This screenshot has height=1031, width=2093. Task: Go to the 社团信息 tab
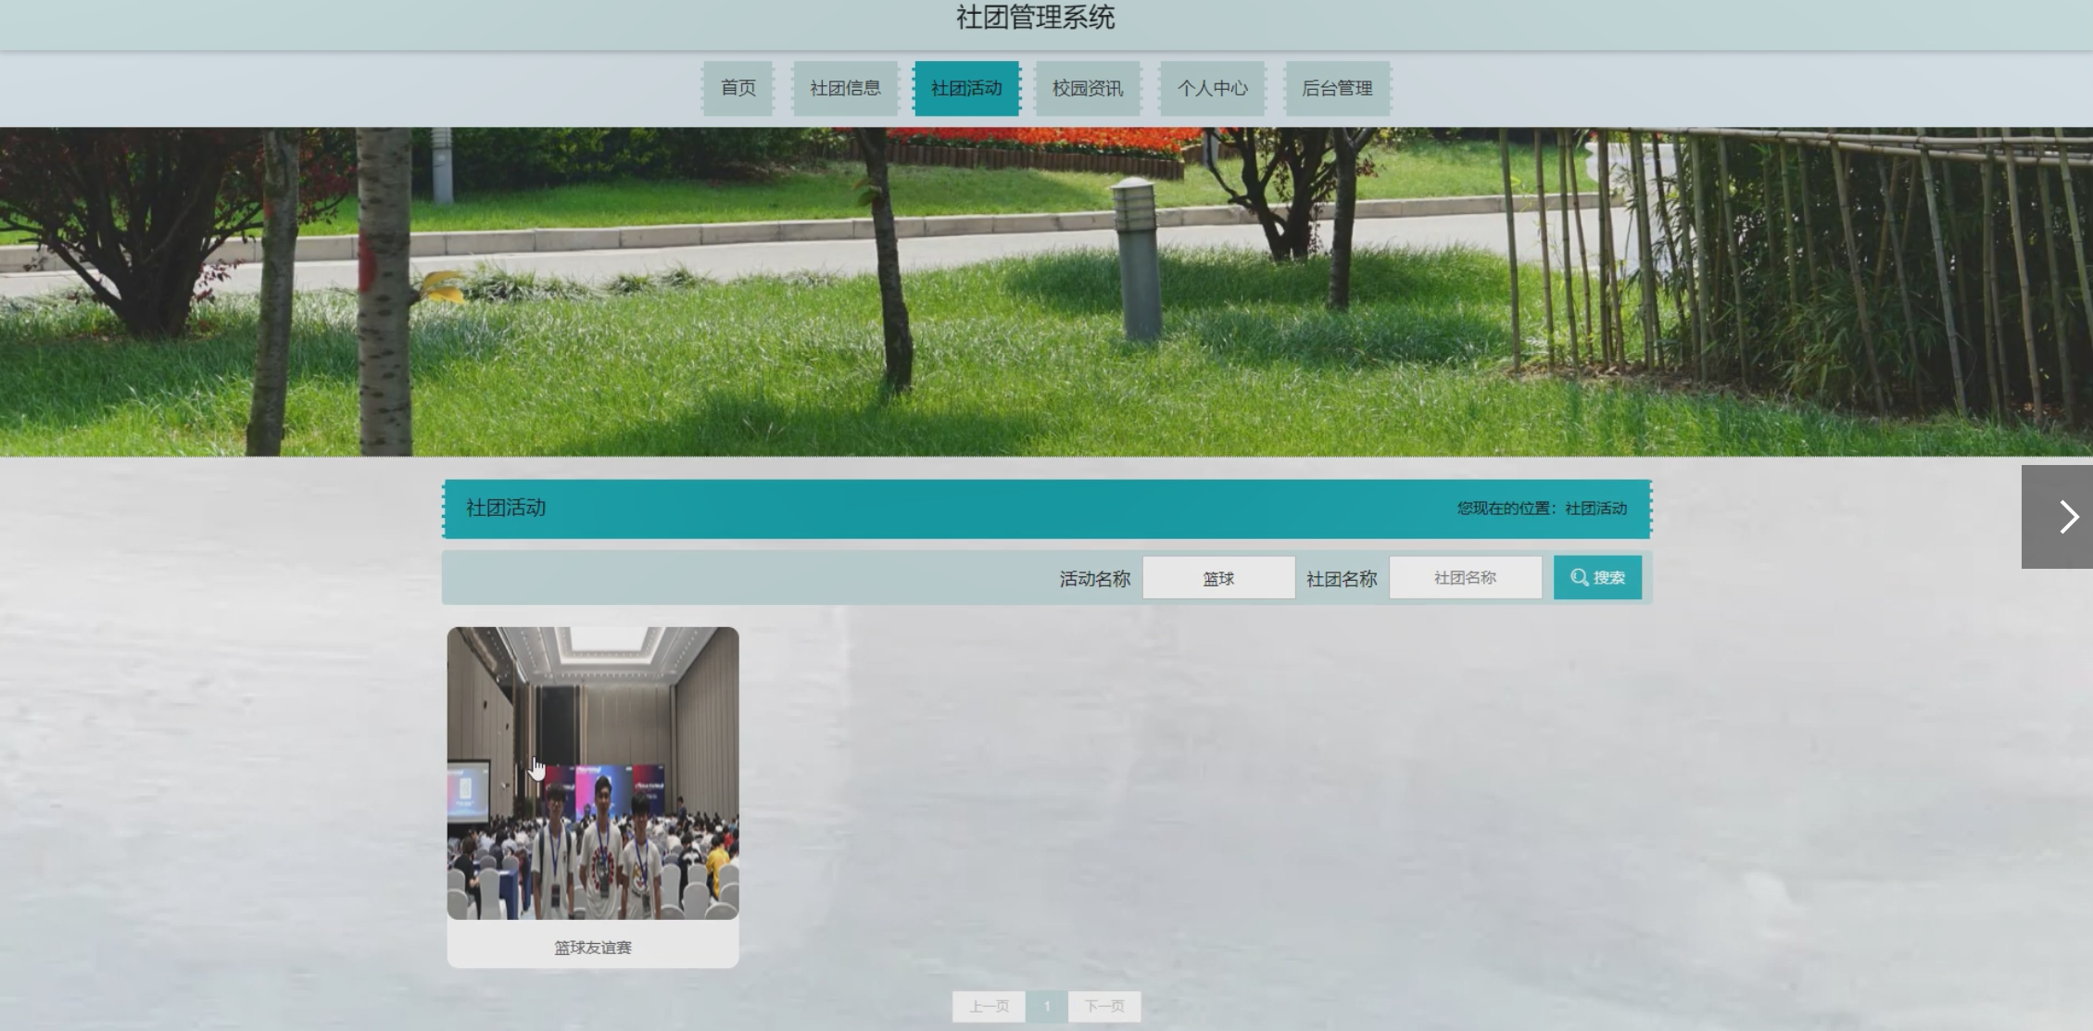point(845,89)
